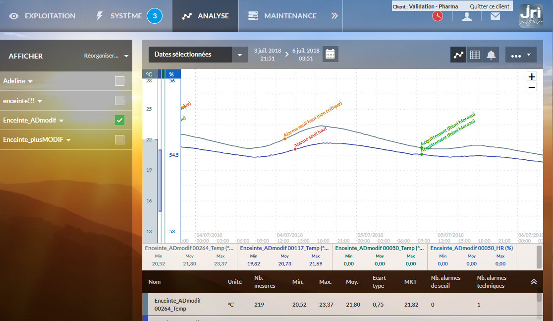
Task: Click the statistics legend scrollbar
Action: click(x=539, y=257)
